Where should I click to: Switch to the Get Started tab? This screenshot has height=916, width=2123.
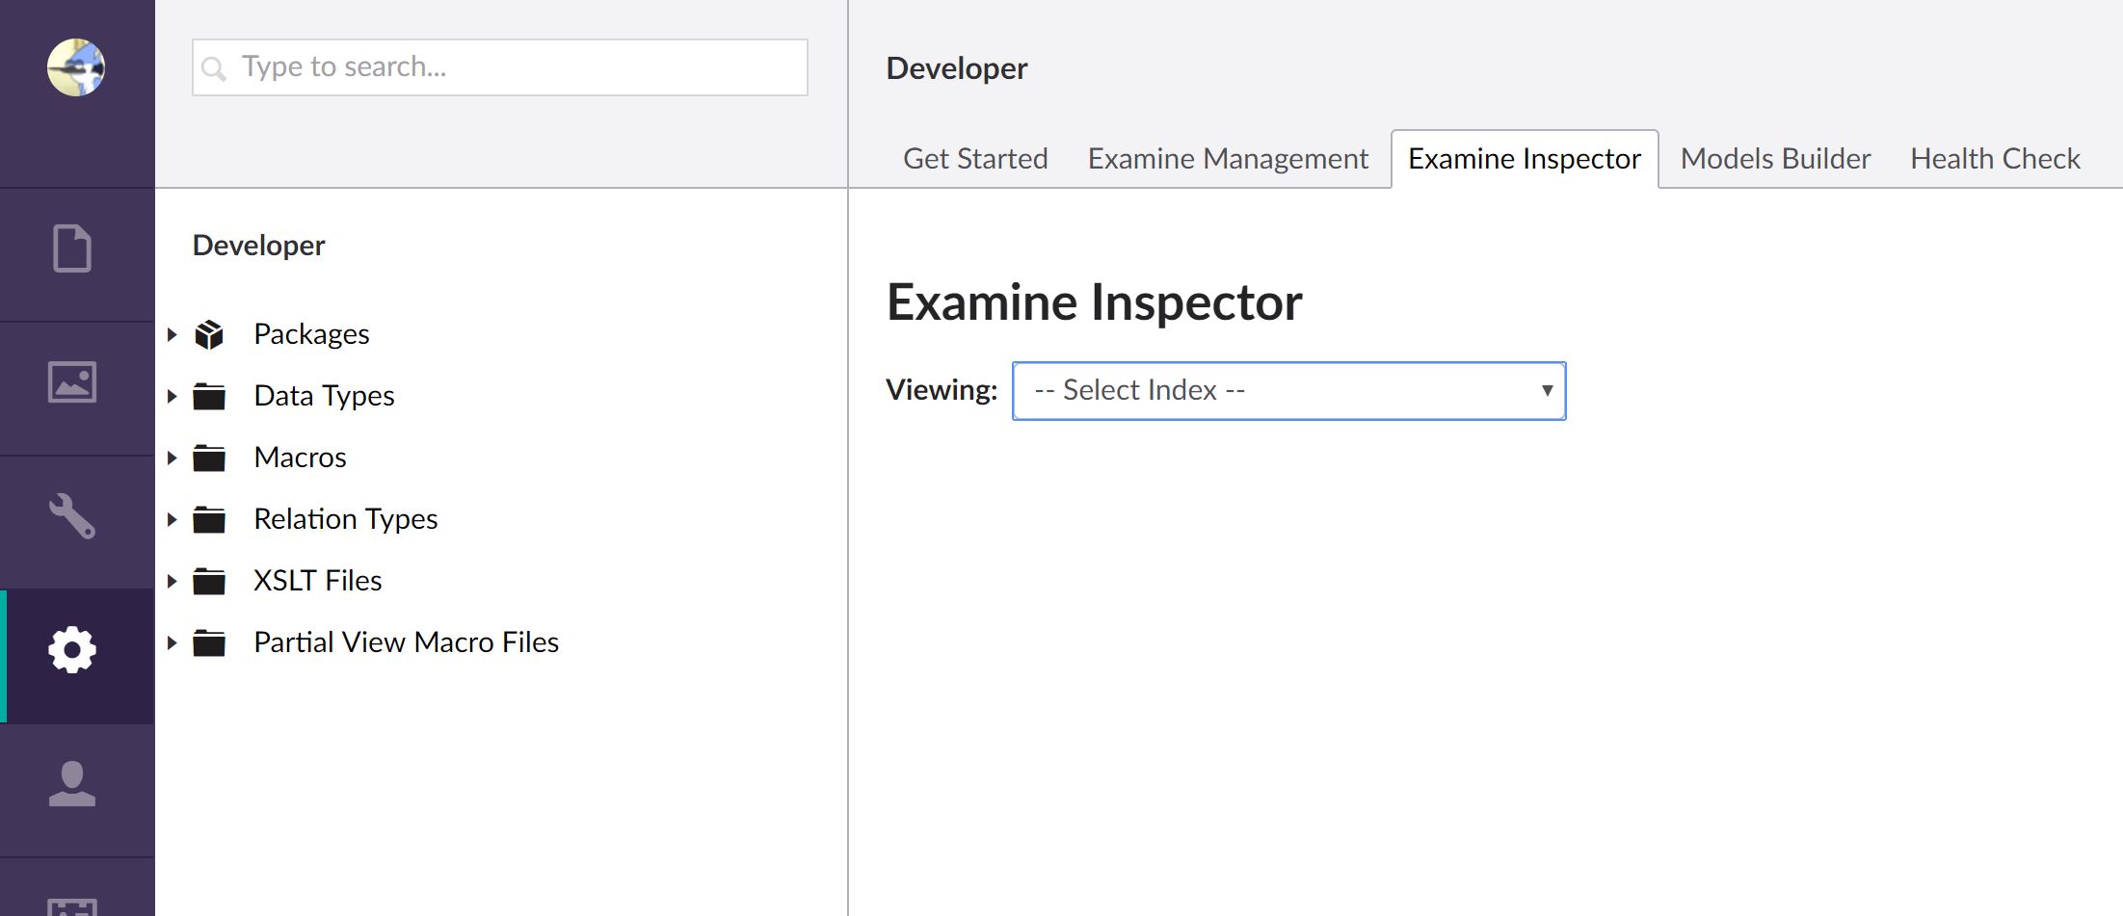(975, 158)
